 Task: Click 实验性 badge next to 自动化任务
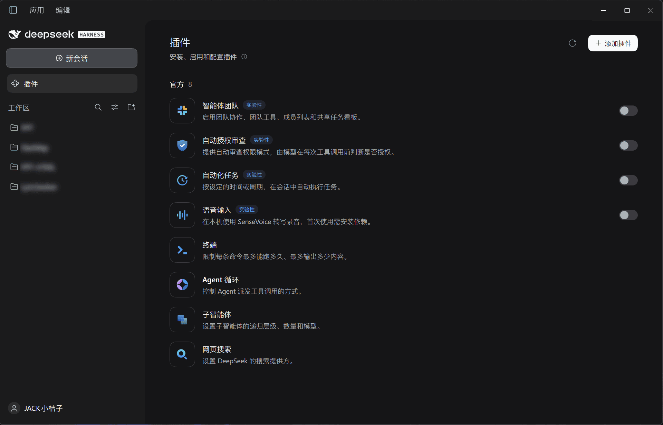pyautogui.click(x=254, y=175)
